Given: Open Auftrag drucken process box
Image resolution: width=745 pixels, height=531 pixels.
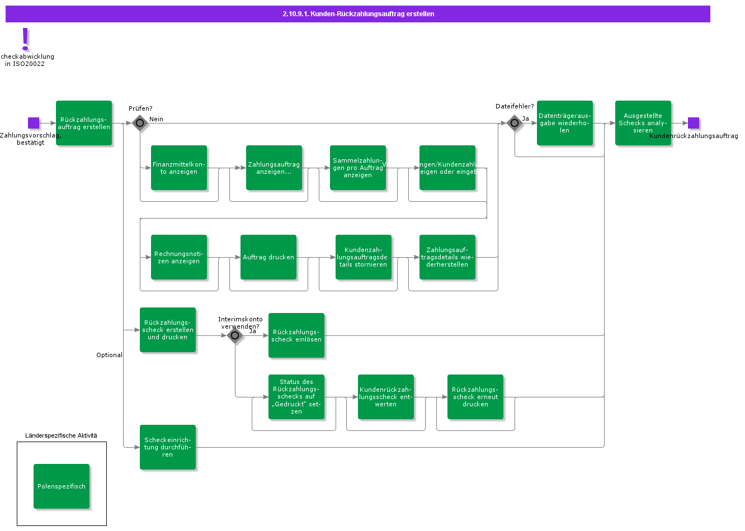Looking at the screenshot, I should pyautogui.click(x=268, y=257).
